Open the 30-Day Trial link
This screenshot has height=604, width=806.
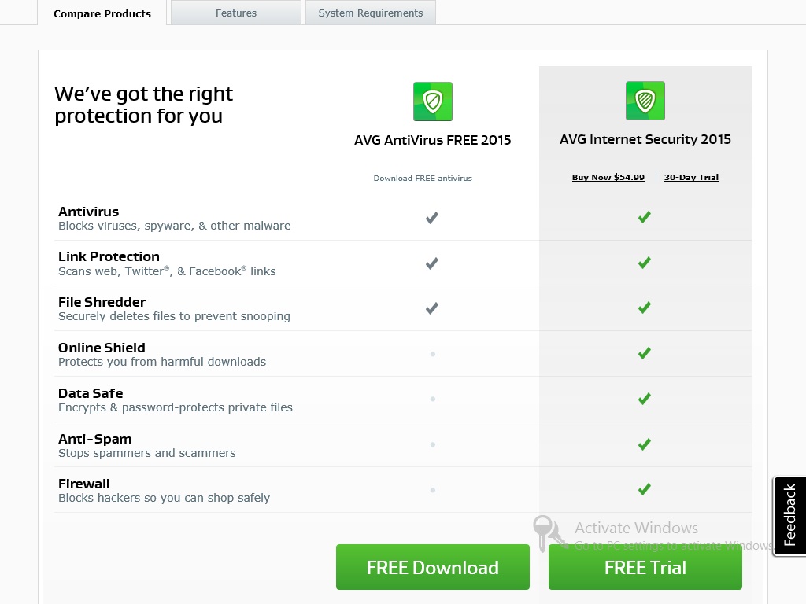pos(691,178)
